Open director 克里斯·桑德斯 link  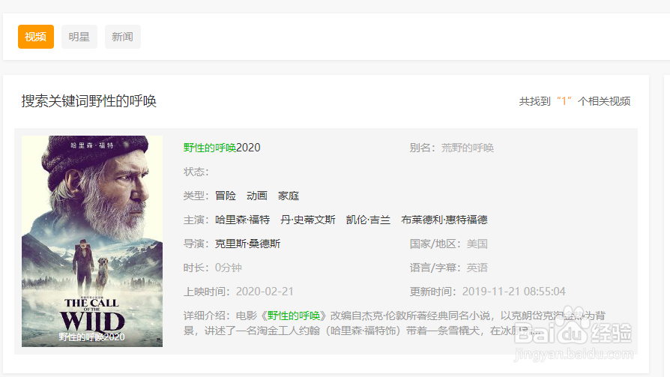[x=247, y=244]
